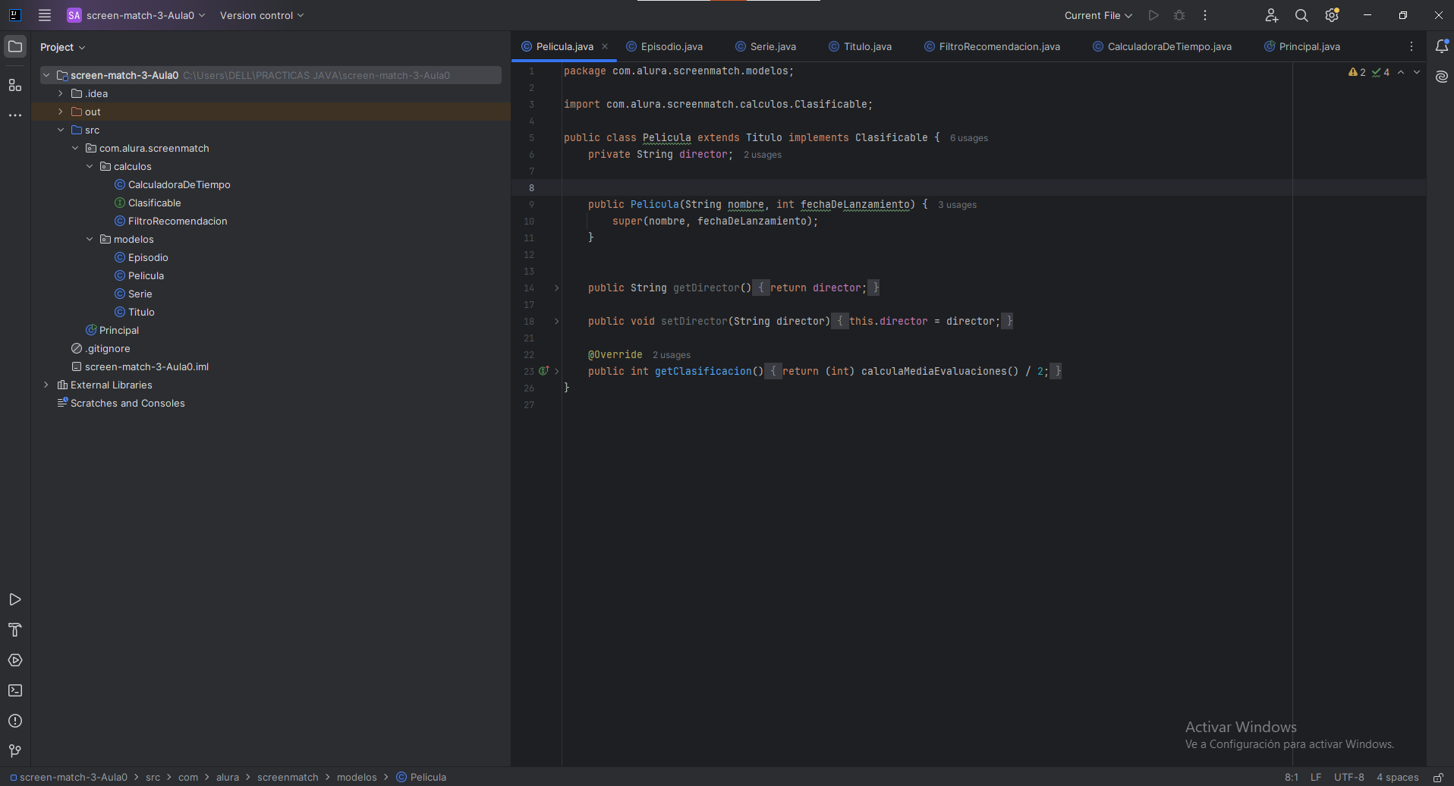Open Search Everywhere magnifier
1454x786 pixels.
pyautogui.click(x=1301, y=15)
